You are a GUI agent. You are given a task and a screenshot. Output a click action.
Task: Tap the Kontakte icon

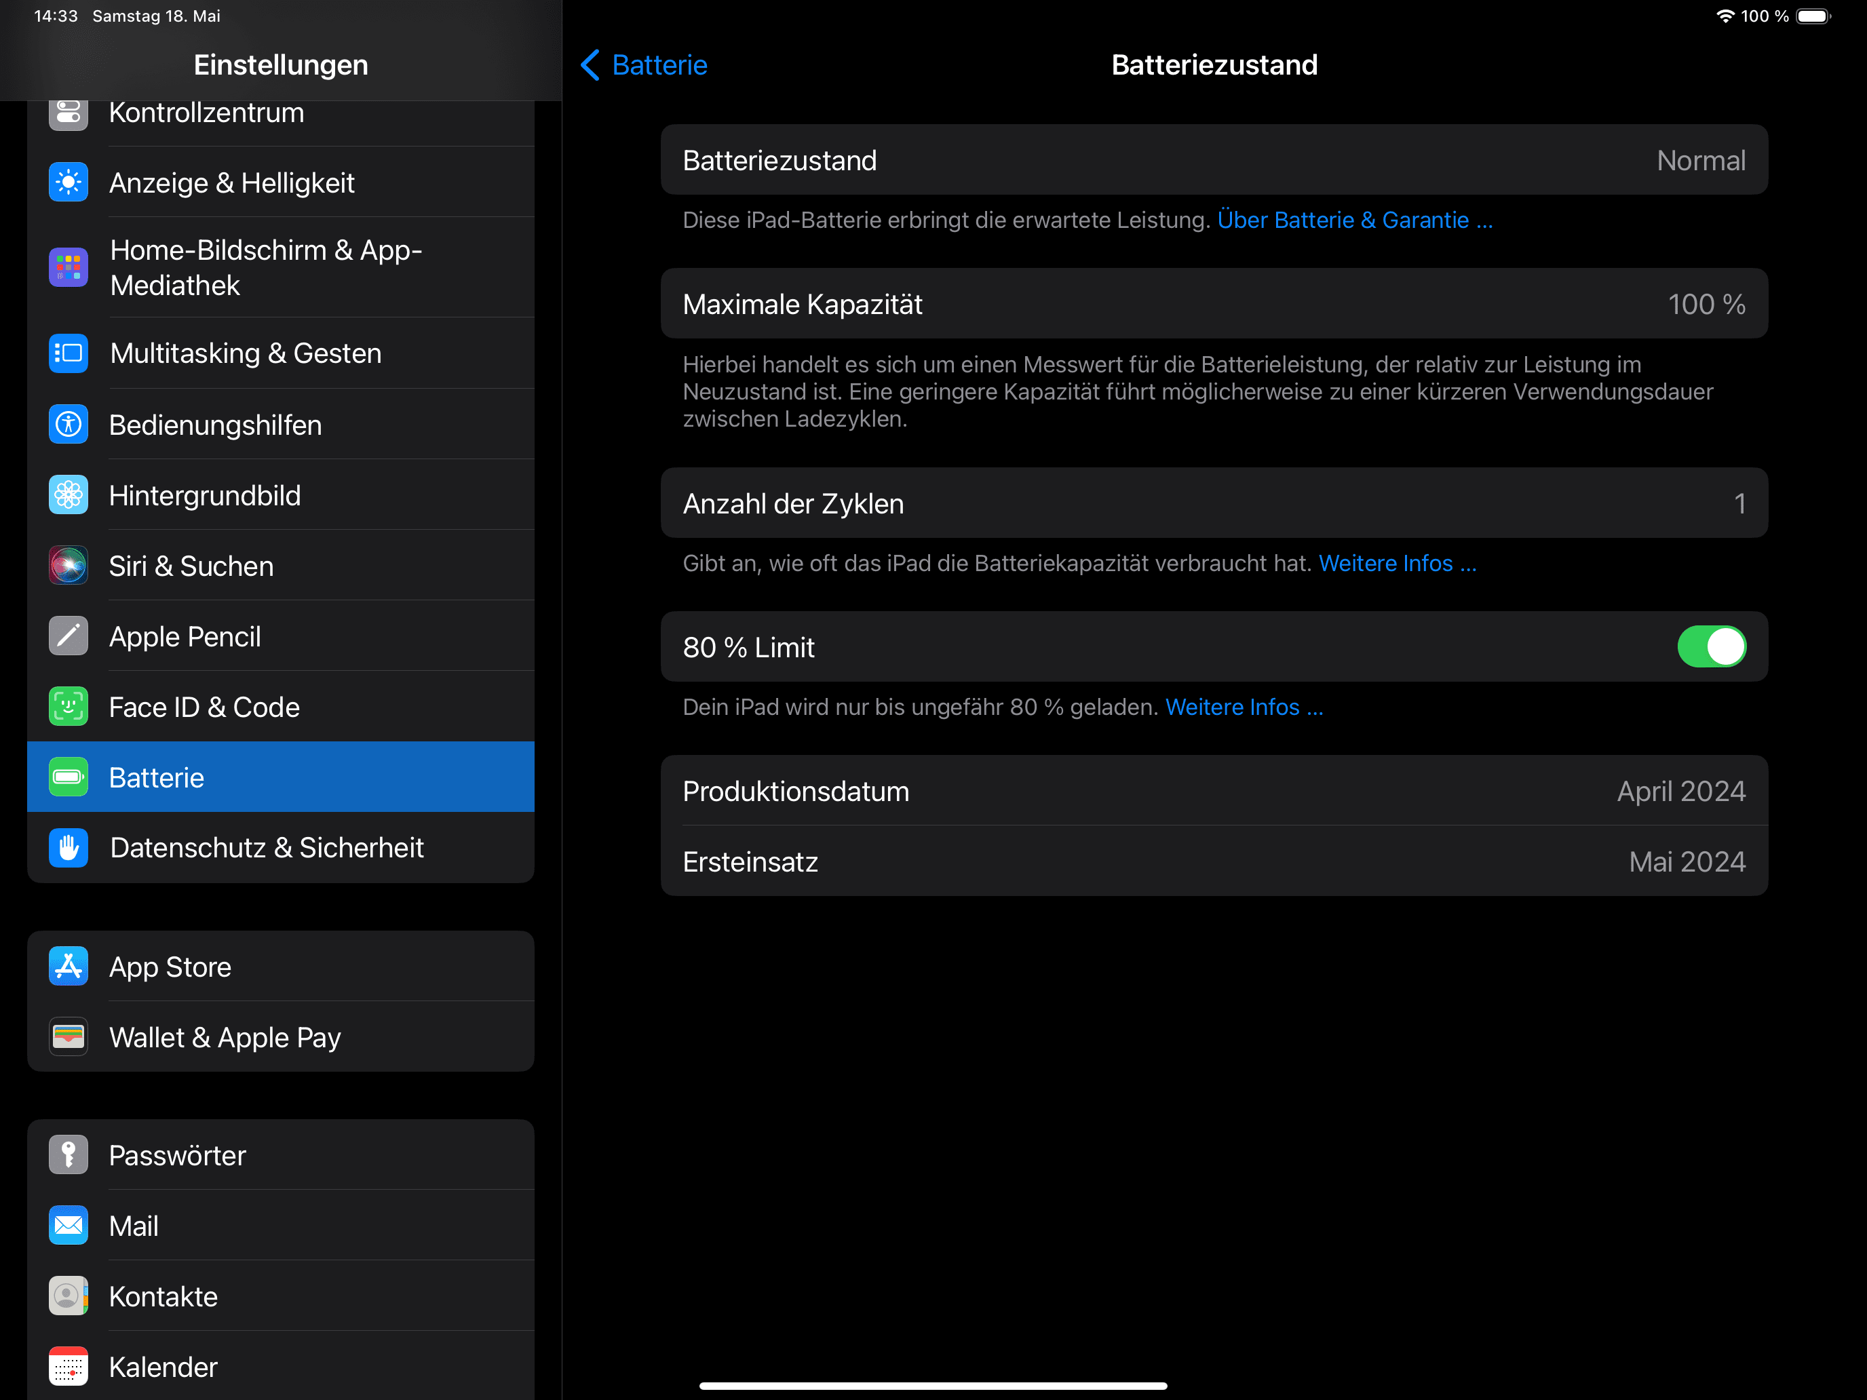coord(69,1296)
